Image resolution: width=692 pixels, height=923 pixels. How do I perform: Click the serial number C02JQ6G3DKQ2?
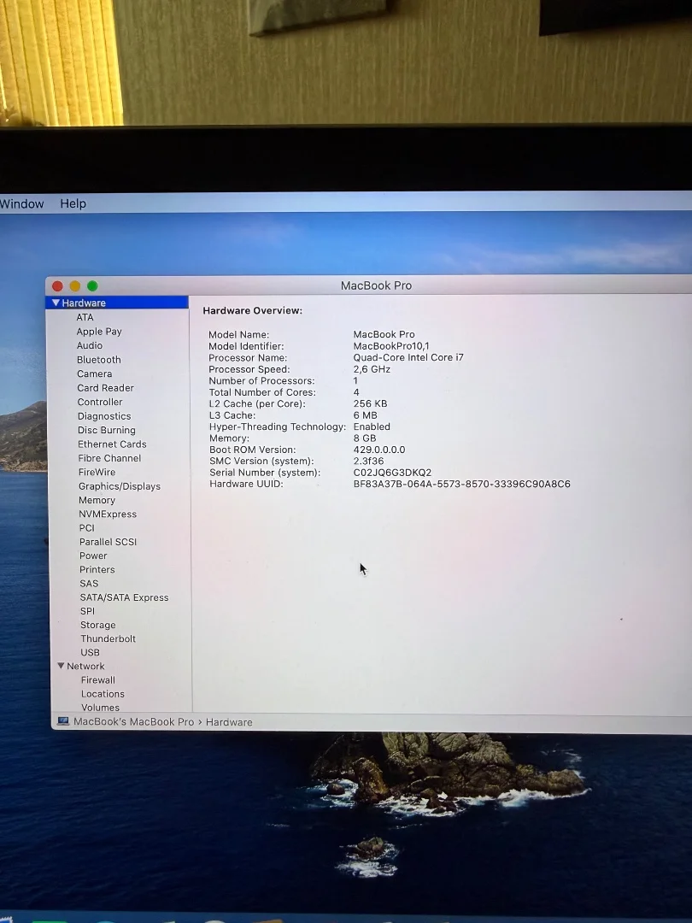tap(392, 473)
